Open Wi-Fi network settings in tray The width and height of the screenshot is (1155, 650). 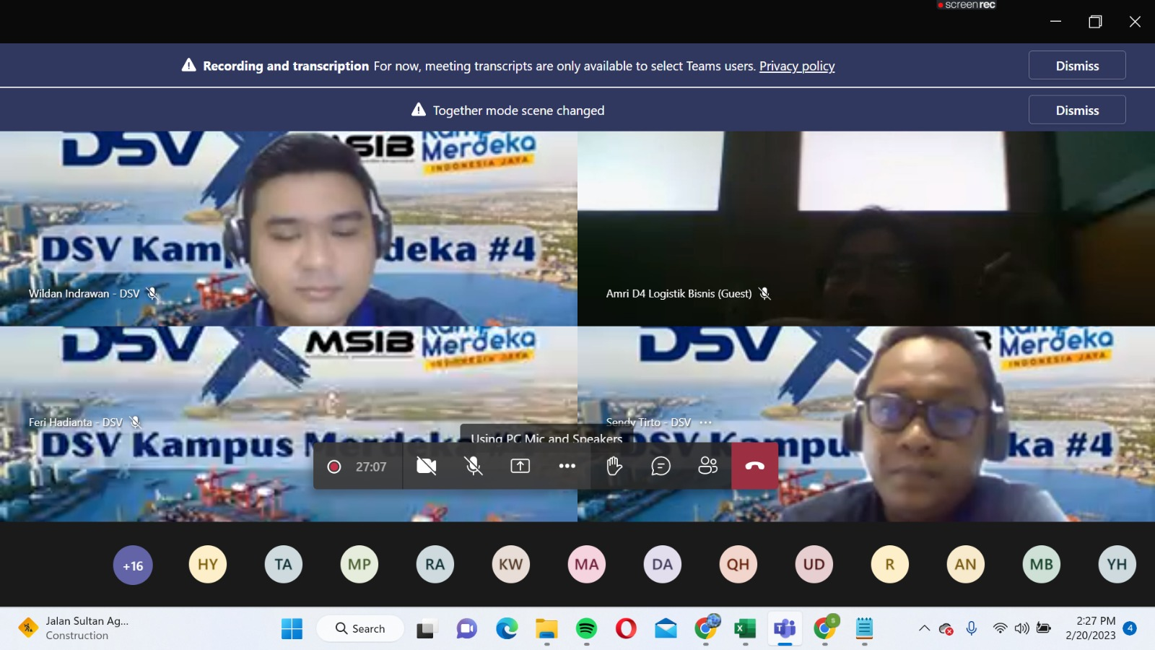pyautogui.click(x=1000, y=628)
